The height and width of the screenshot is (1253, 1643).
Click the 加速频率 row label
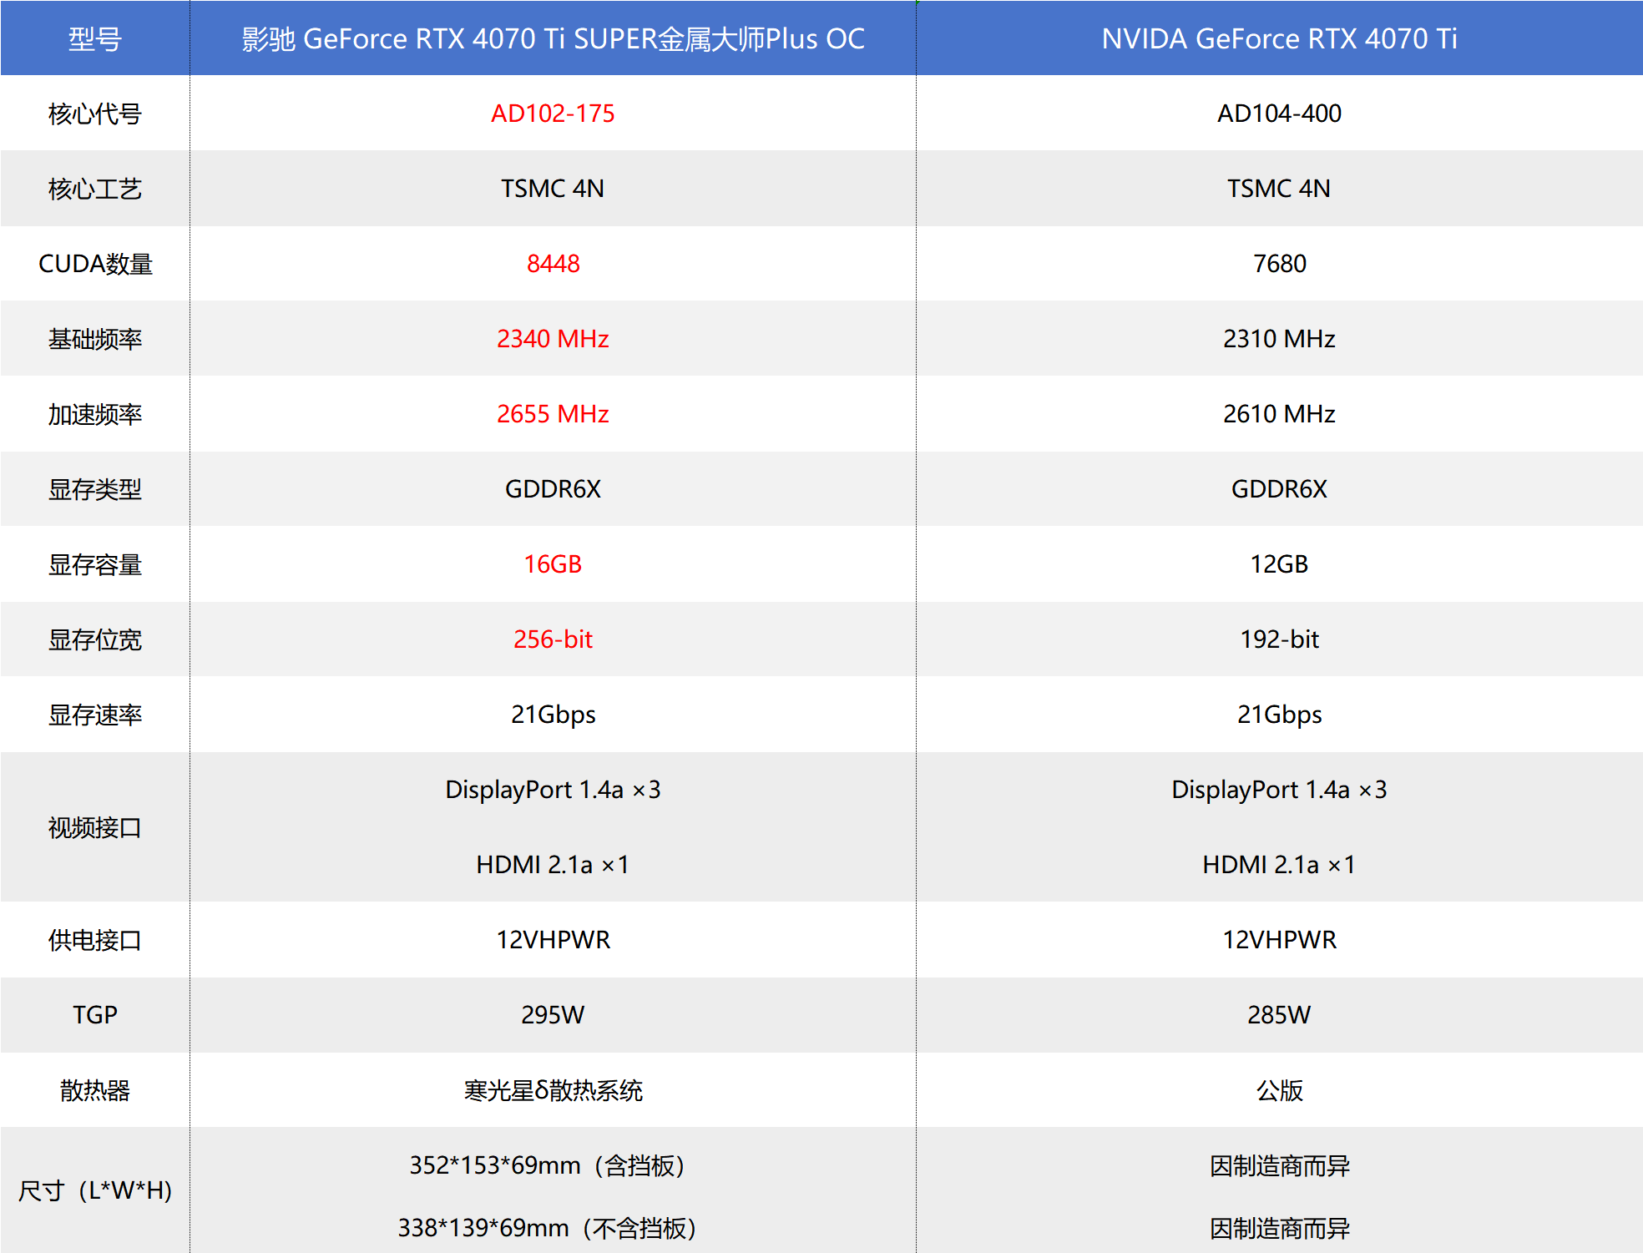[95, 414]
